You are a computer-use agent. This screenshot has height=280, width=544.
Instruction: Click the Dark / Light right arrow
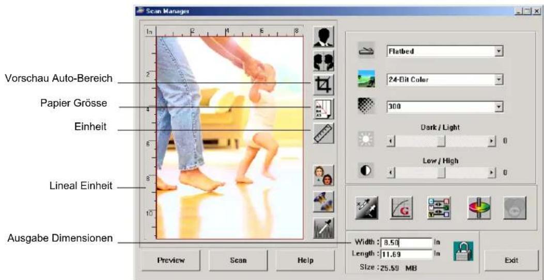[491, 142]
